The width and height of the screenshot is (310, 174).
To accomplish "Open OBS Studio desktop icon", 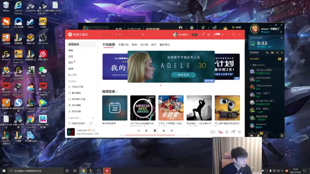I will (x=43, y=39).
